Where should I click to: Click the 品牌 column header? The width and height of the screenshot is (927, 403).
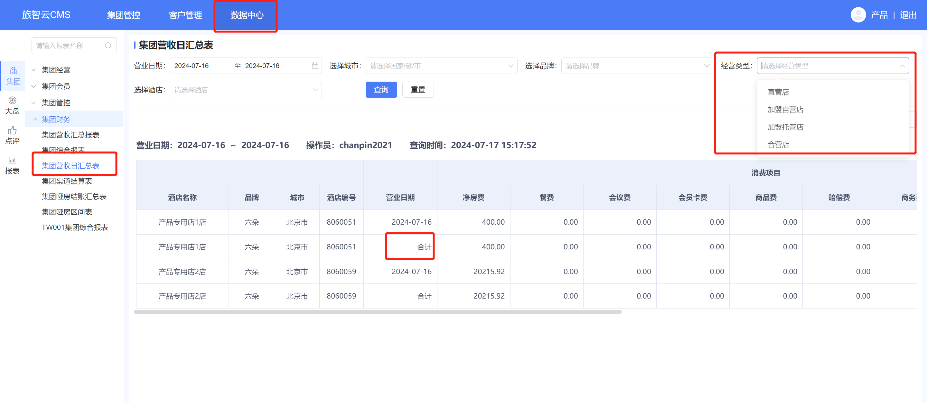click(x=252, y=198)
